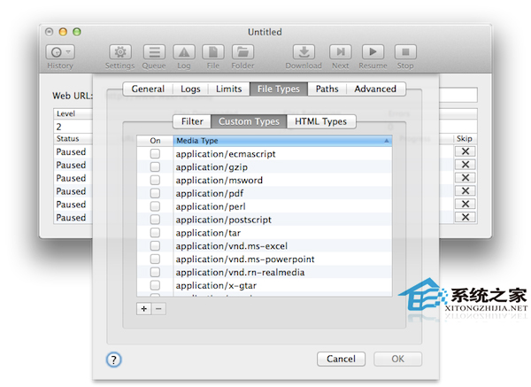Select the application/pdf row text
531x387 pixels.
point(210,193)
